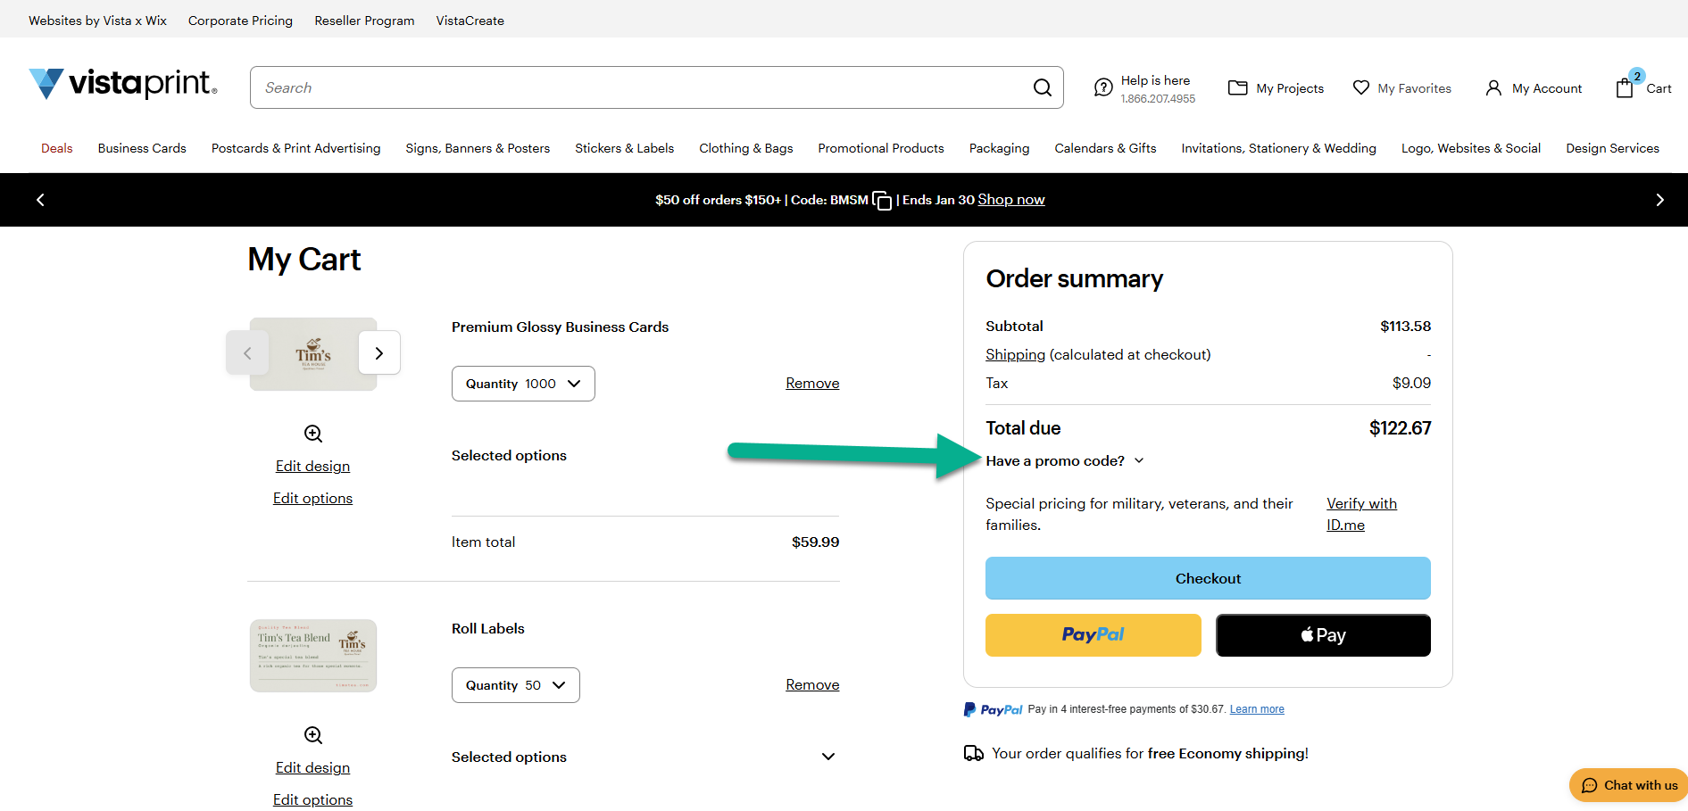Open the Corporate Pricing link

pyautogui.click(x=240, y=21)
